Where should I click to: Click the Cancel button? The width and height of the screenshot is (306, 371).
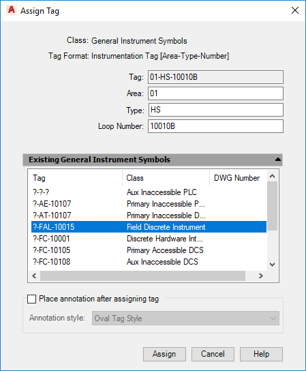pyautogui.click(x=213, y=354)
